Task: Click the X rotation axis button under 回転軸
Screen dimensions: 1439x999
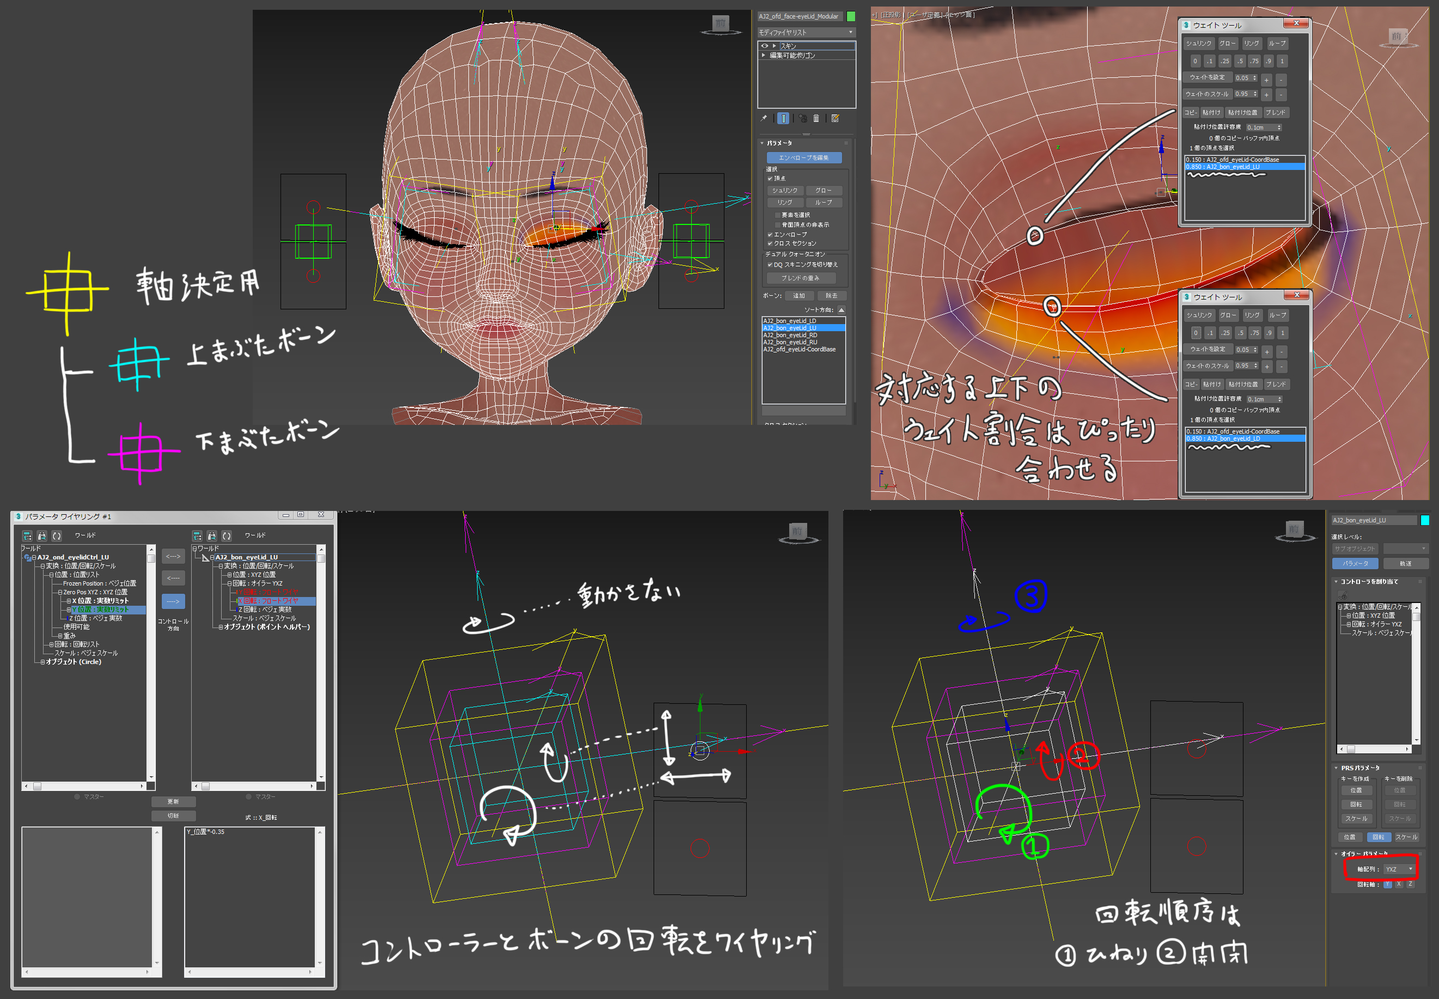Action: (x=1399, y=885)
